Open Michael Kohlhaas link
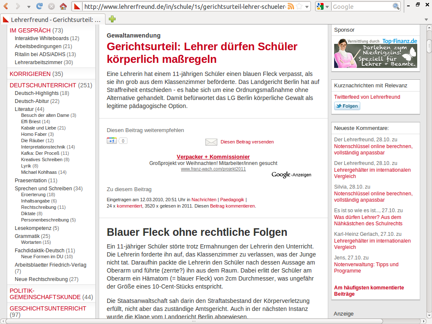Viewport: 432px width, 324px height. 39,172
